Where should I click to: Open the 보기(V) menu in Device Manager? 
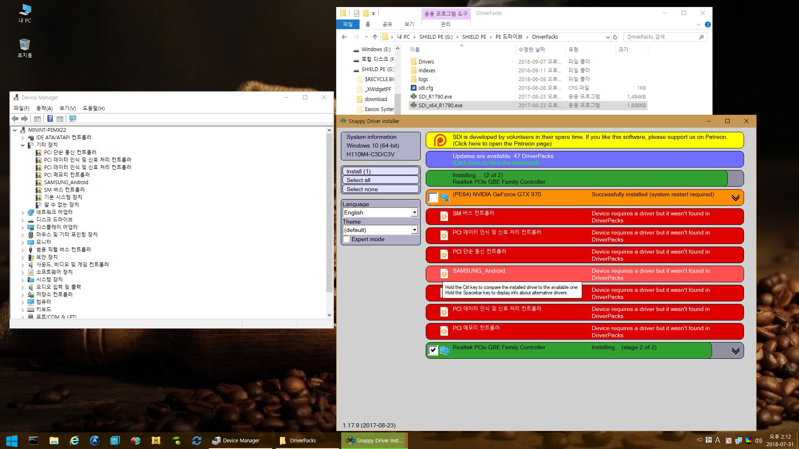click(68, 108)
